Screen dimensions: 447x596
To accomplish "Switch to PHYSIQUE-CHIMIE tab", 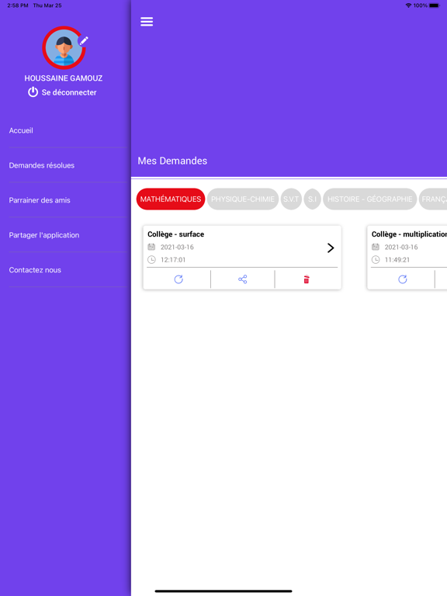I will tap(243, 199).
